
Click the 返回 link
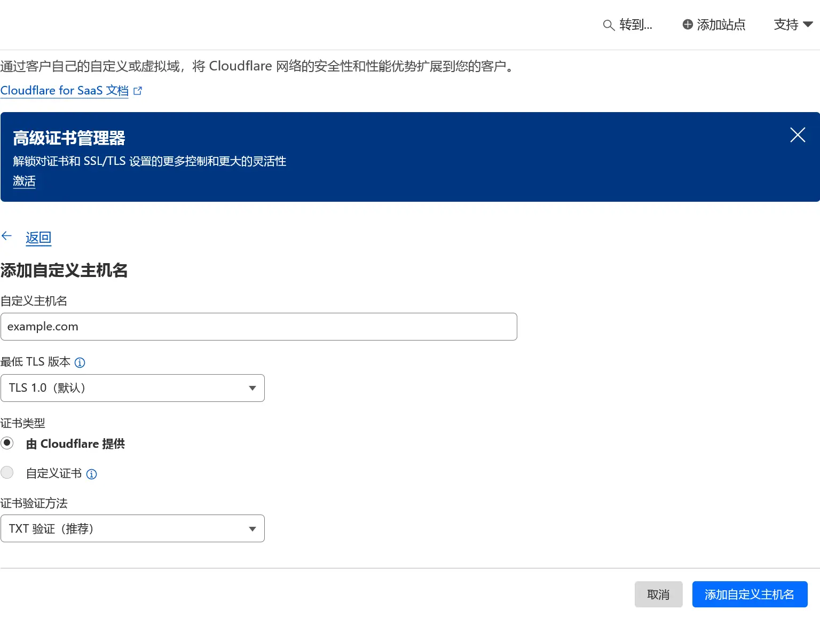38,238
